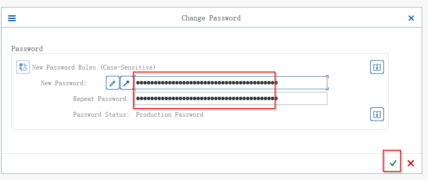
Task: Click the "Password" section heading
Action: [x=27, y=49]
